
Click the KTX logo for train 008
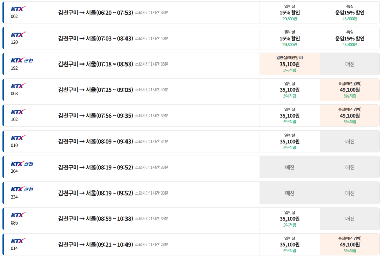18,86
